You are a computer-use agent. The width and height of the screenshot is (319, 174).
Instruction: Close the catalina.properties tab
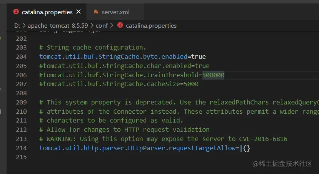click(78, 12)
